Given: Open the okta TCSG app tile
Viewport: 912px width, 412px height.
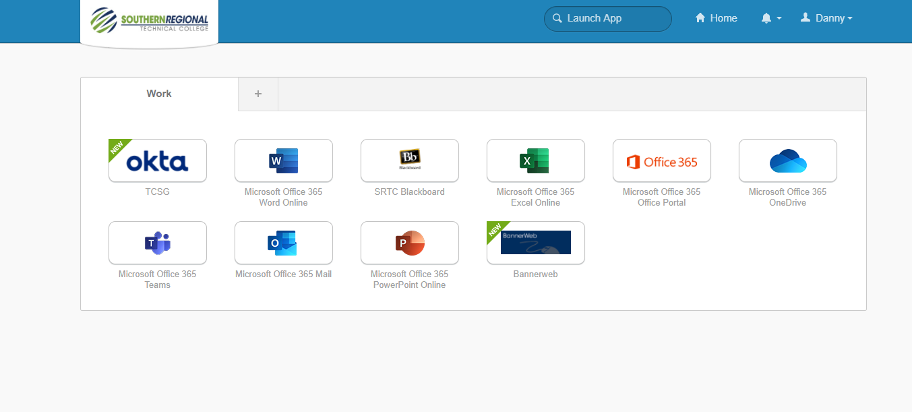Looking at the screenshot, I should coord(158,160).
